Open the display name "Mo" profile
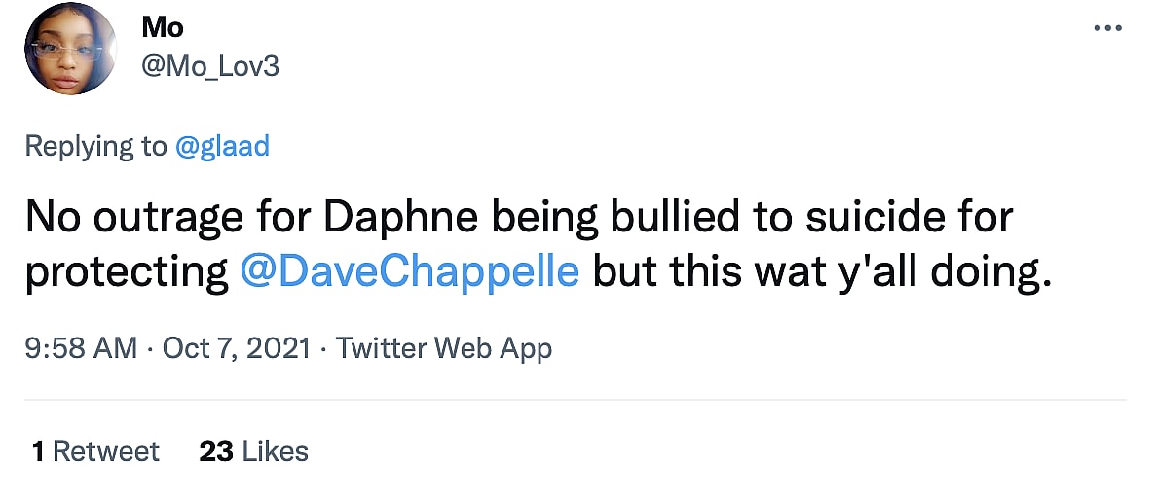 click(162, 27)
